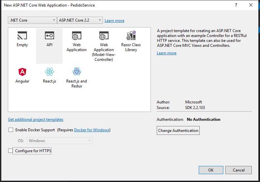The image size is (260, 182).
Task: Pick the React.js template icon
Action: [50, 72]
